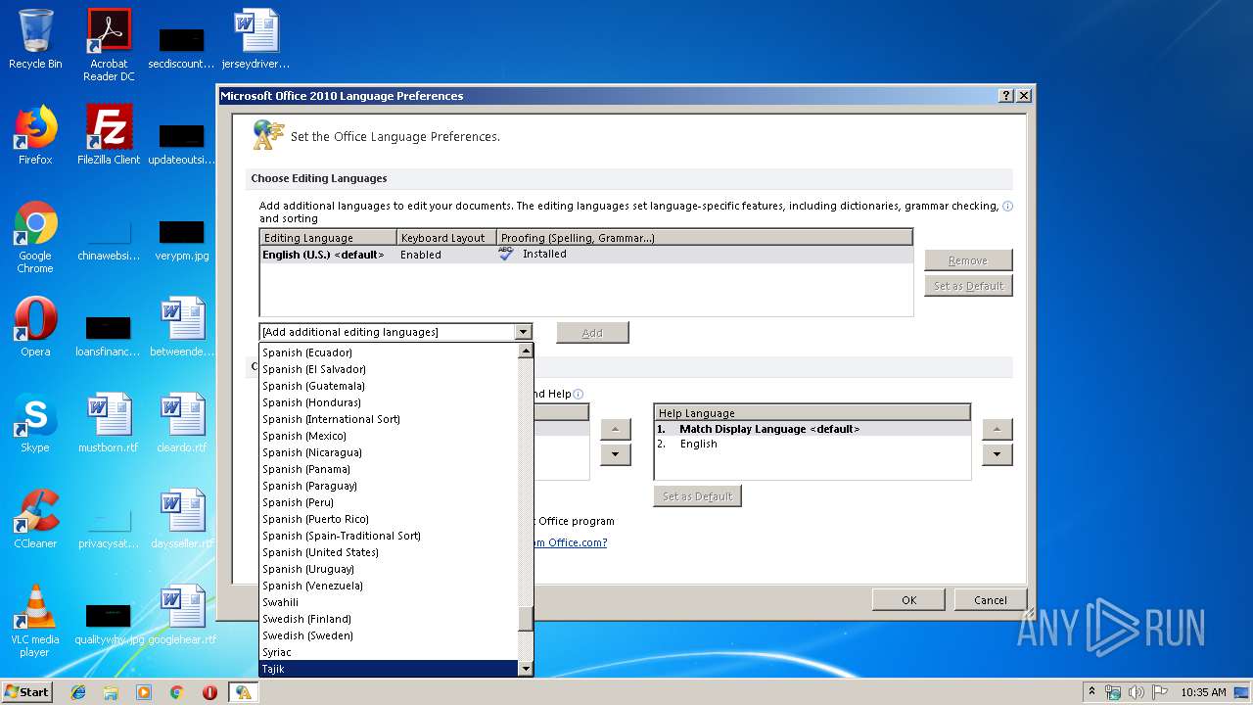Choose Swahili in the language list
Screen dimensions: 1253x705
(389, 602)
